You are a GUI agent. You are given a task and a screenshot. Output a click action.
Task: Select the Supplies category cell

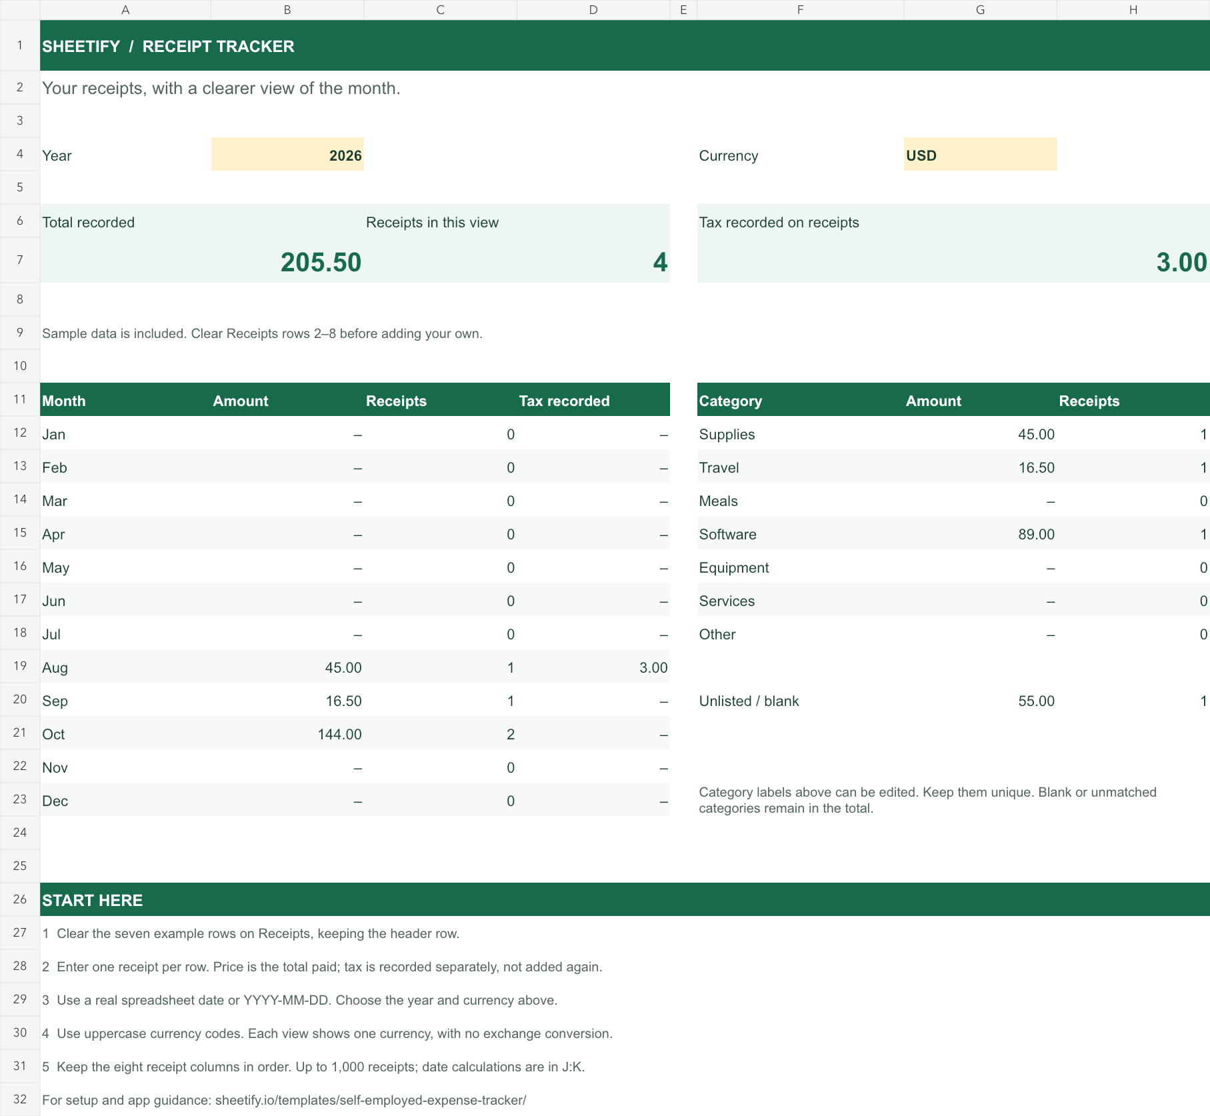click(x=800, y=433)
